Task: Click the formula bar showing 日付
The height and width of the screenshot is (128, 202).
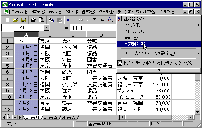Action: click(x=93, y=28)
